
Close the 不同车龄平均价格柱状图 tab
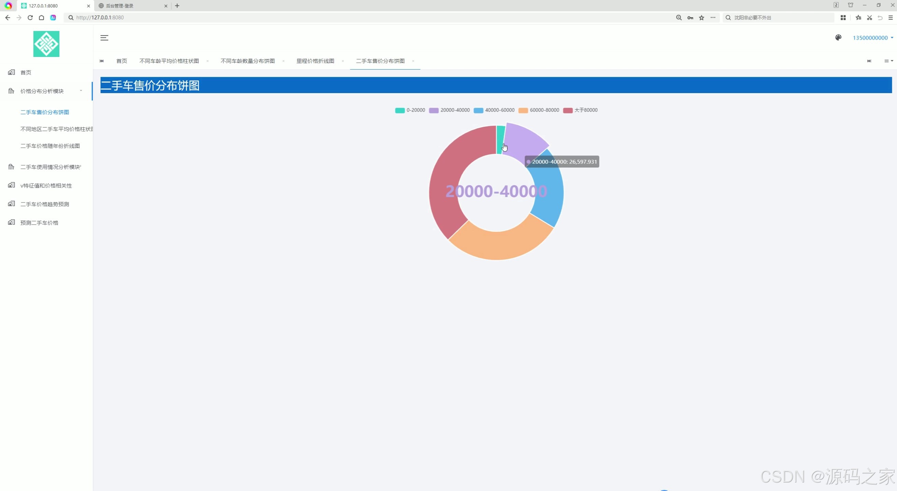pos(208,61)
